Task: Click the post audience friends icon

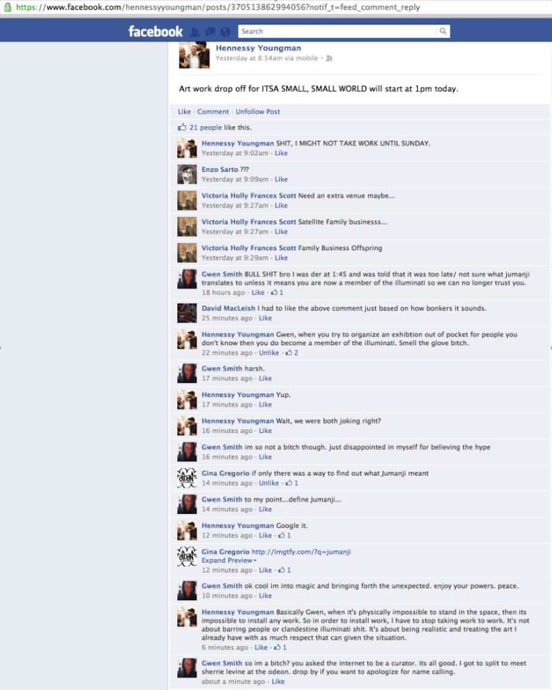Action: pyautogui.click(x=329, y=58)
